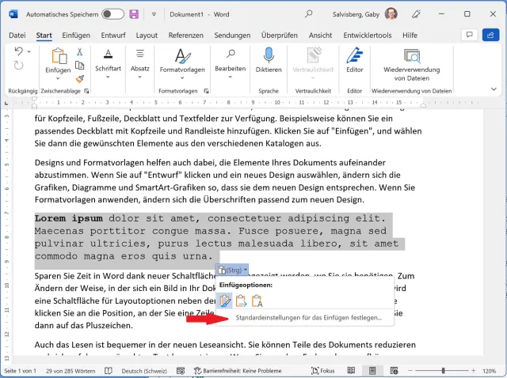The width and height of the screenshot is (507, 378).
Task: Select the format painter brush icon
Action: pyautogui.click(x=80, y=78)
